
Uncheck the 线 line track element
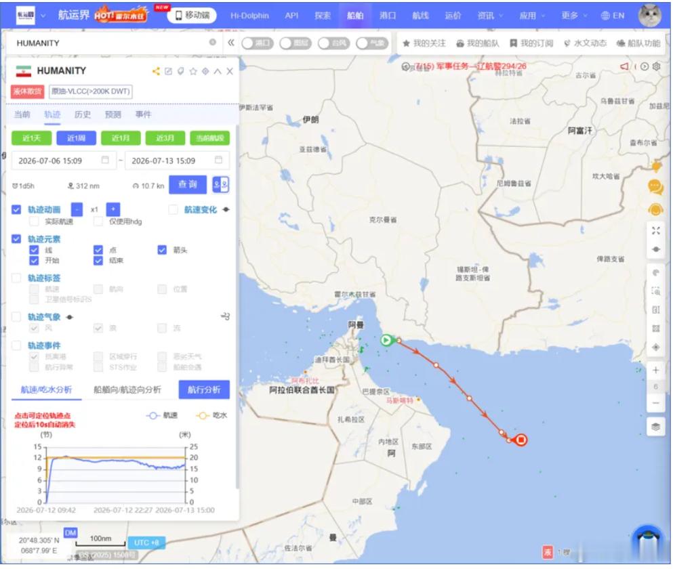coord(34,250)
